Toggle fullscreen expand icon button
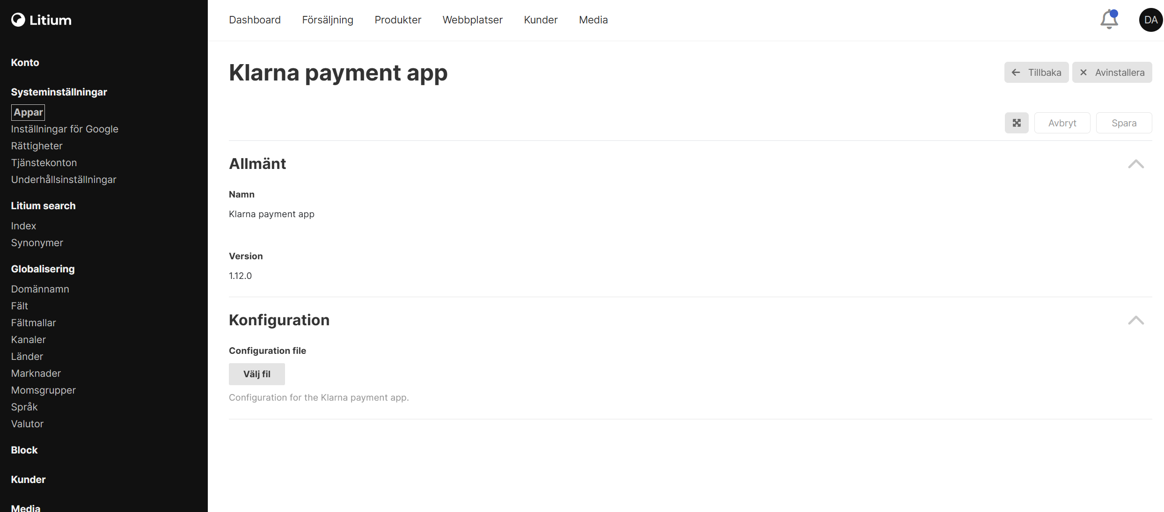Image resolution: width=1164 pixels, height=512 pixels. point(1017,123)
